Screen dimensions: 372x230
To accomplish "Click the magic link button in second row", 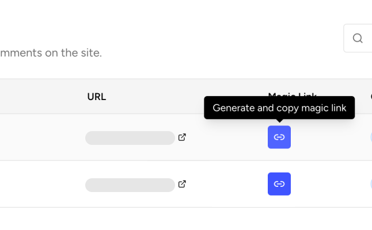I will 279,184.
